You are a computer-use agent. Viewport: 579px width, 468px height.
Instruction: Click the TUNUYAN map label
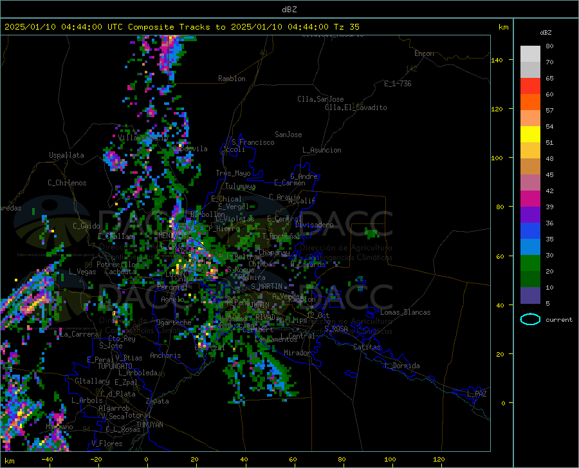click(x=149, y=425)
